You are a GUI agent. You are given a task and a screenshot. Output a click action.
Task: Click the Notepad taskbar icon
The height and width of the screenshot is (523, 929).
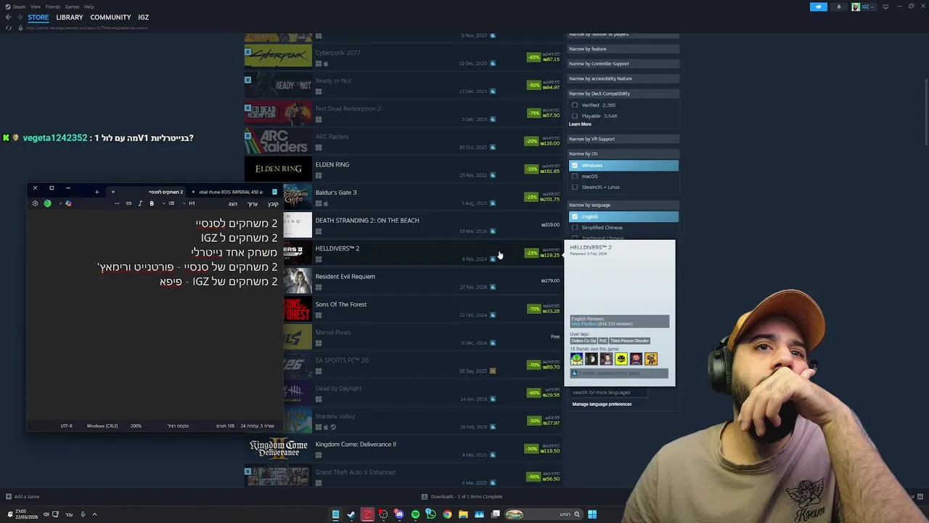pyautogui.click(x=335, y=514)
